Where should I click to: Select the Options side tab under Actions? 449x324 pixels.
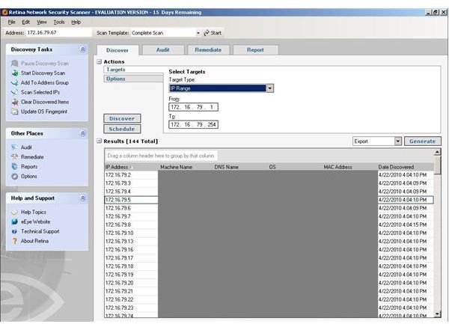133,79
